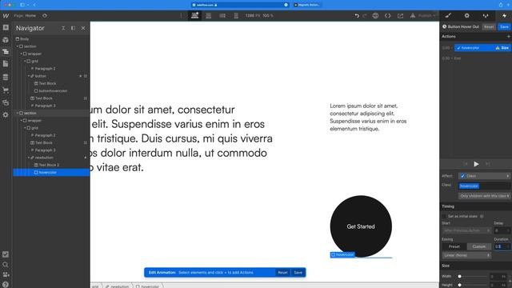This screenshot has width=512, height=288.
Task: Click the share export icon
Action: pyautogui.click(x=400, y=15)
